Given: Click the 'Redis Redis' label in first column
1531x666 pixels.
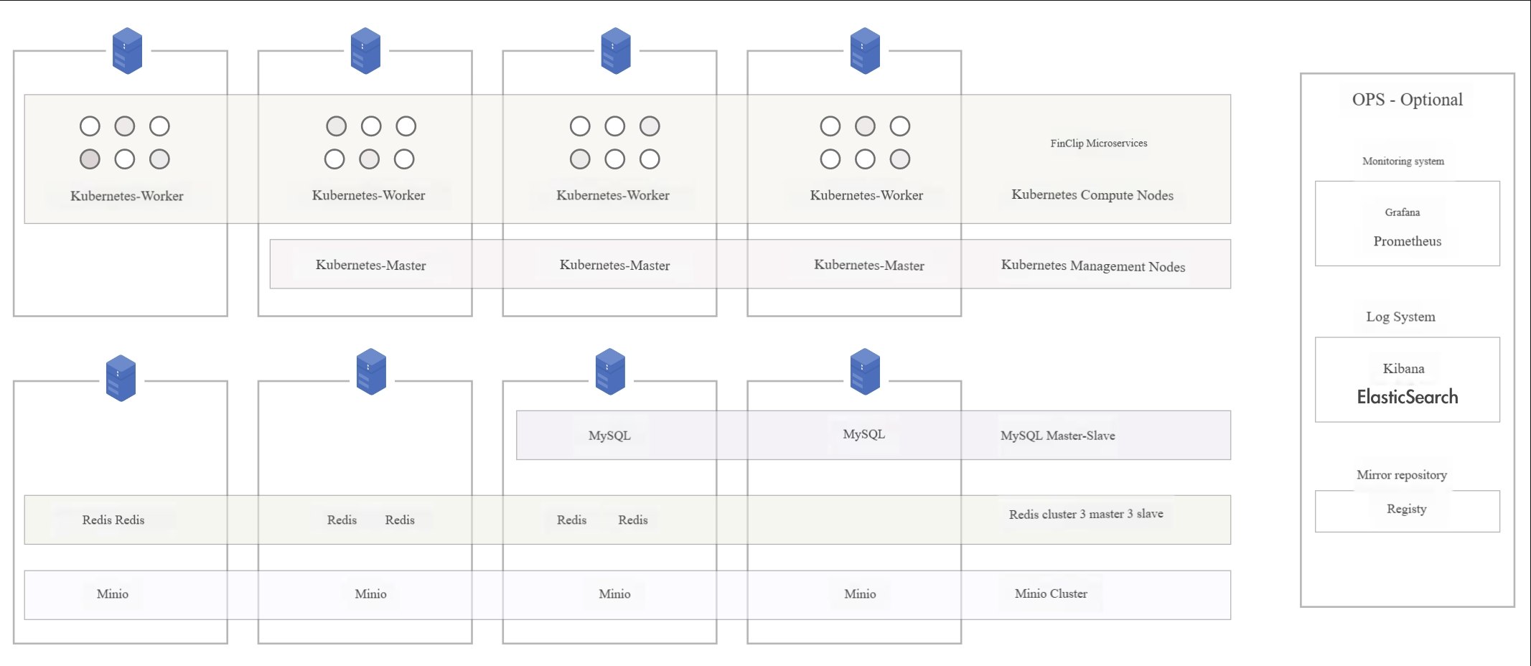Looking at the screenshot, I should 113,520.
